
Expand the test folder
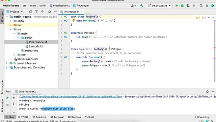pyautogui.click(x=14, y=55)
